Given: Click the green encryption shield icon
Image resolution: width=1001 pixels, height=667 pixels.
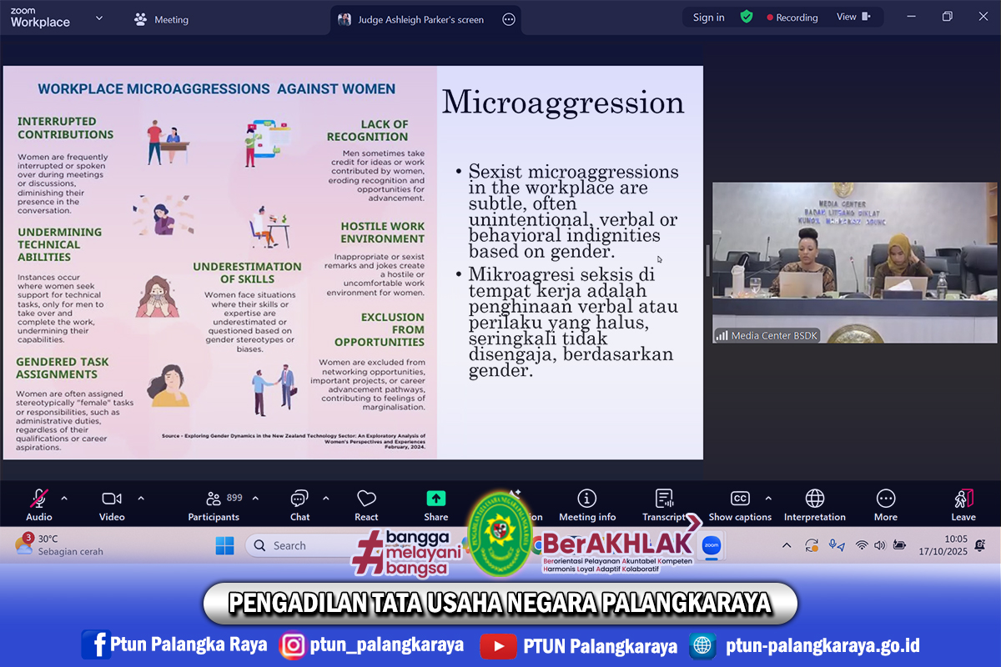Looking at the screenshot, I should (747, 17).
